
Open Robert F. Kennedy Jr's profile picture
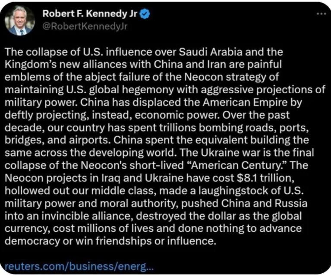(20, 20)
